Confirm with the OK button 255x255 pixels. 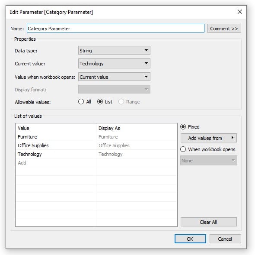point(190,239)
